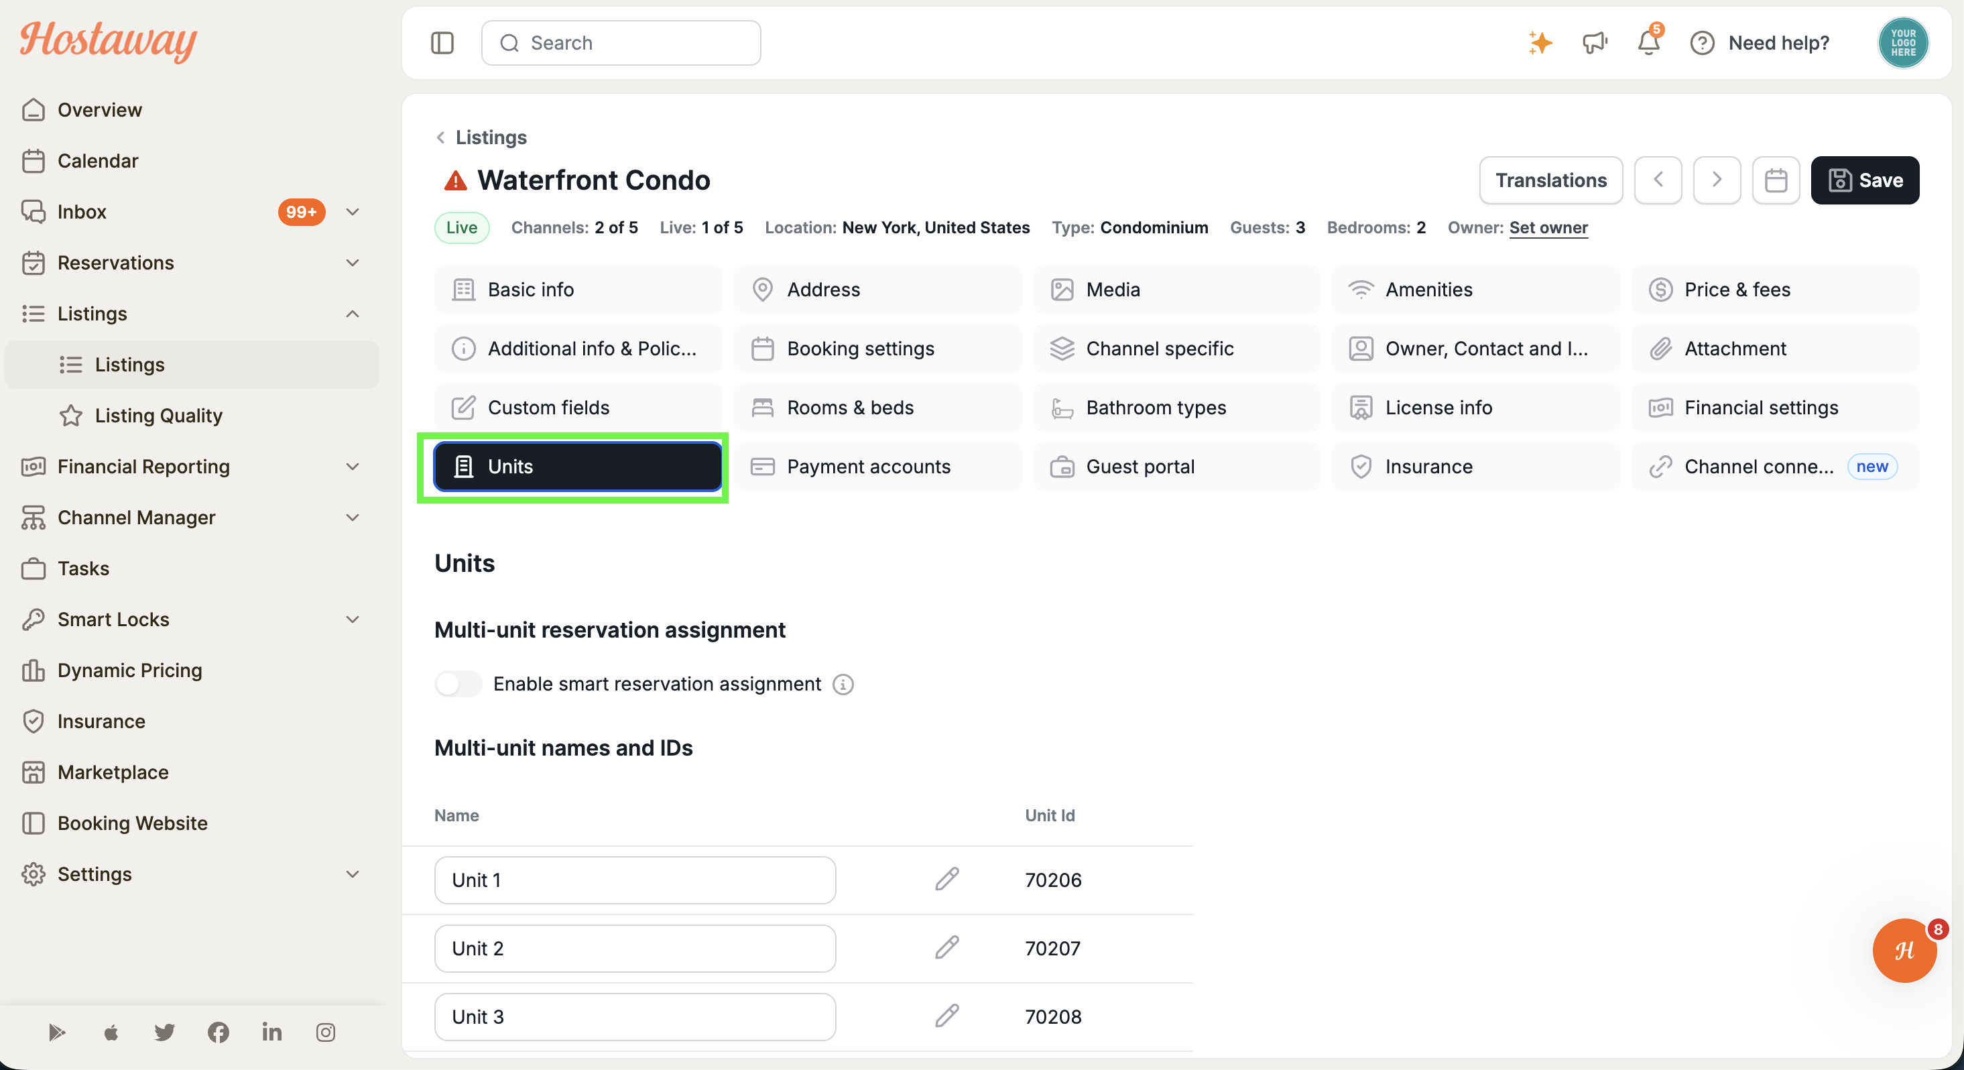Expand the Financial Reporting chevron
Viewport: 1964px width, 1070px height.
tap(352, 466)
